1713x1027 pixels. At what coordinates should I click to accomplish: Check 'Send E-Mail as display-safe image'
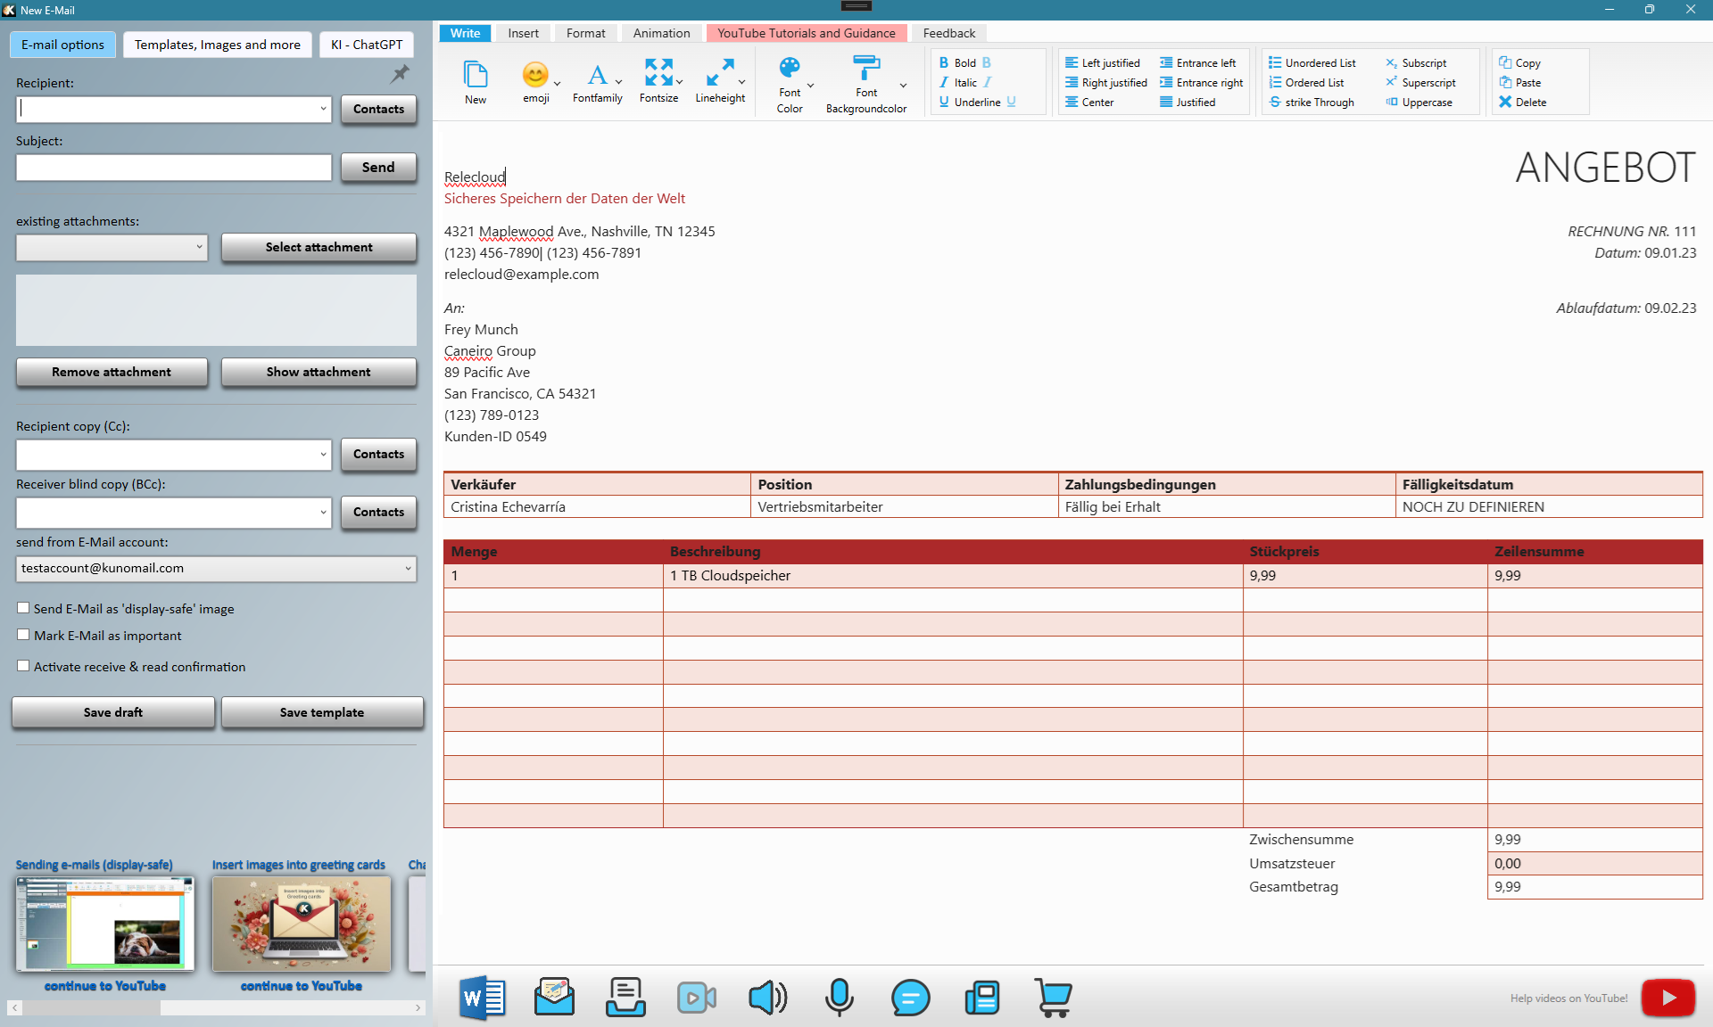[x=23, y=608]
